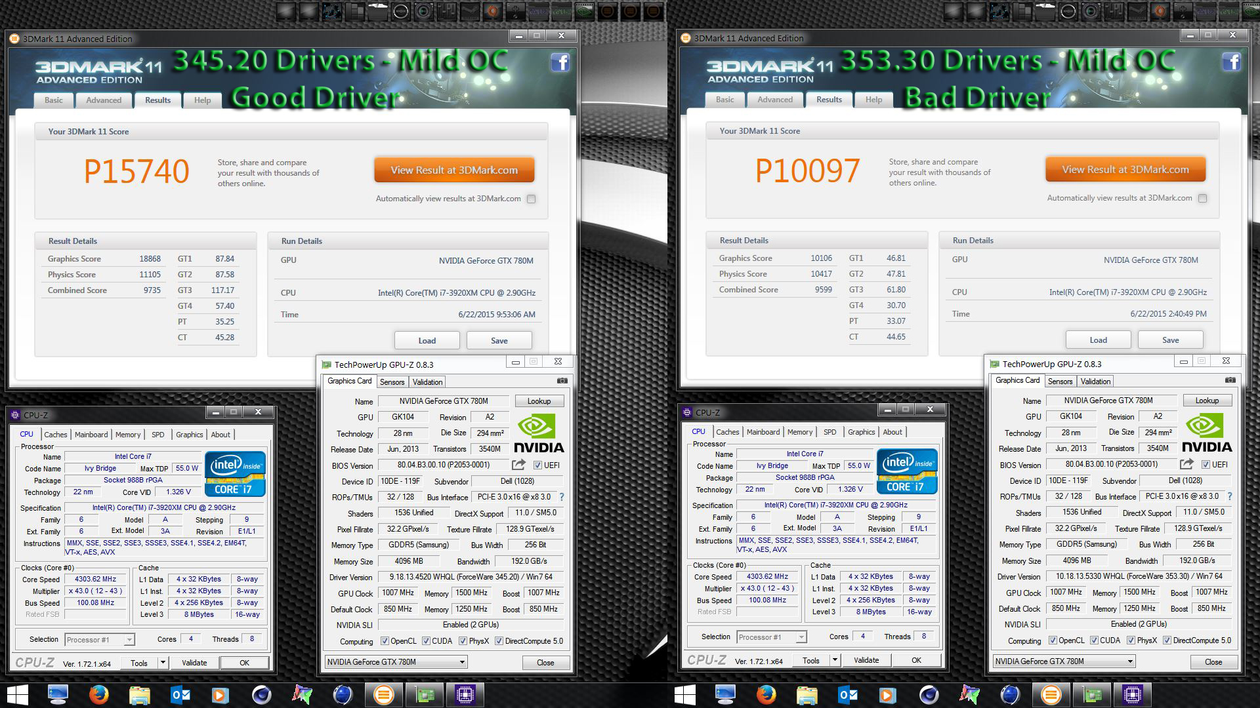Uncheck UEFI checkbox in ForceWare 353.30 GPU-Z
The height and width of the screenshot is (708, 1260).
tap(1206, 465)
